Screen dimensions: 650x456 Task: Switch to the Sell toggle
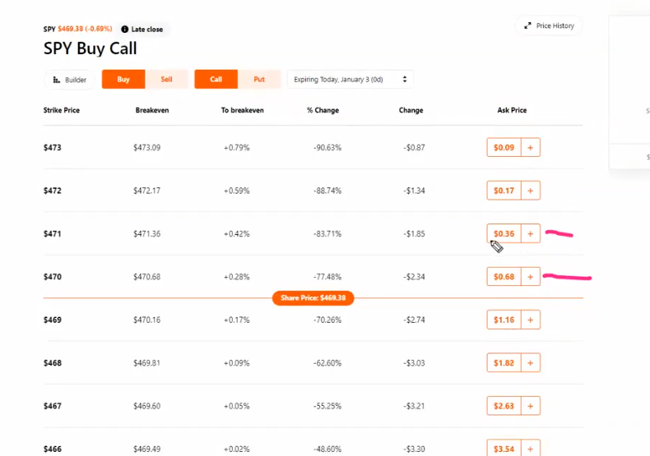166,80
